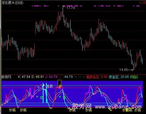Click the yellow outlined box marker above indicator
This screenshot has height=114, width=146.
click(x=60, y=84)
